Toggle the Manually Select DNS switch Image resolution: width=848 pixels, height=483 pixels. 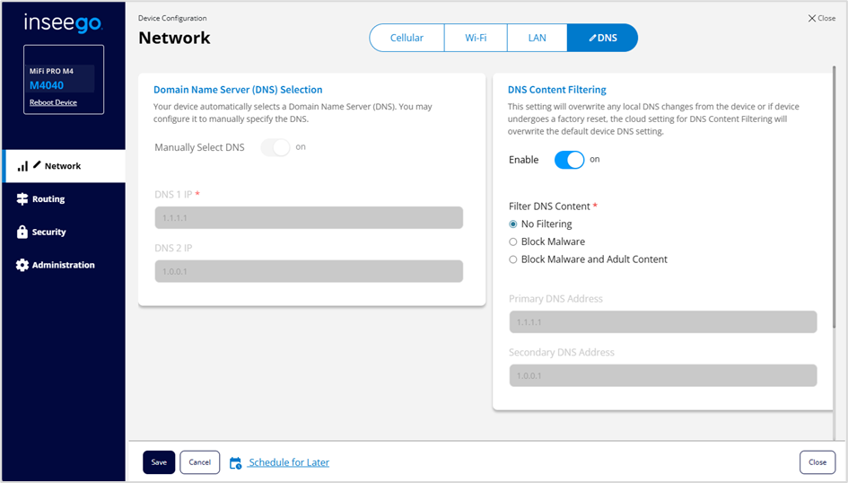point(275,147)
